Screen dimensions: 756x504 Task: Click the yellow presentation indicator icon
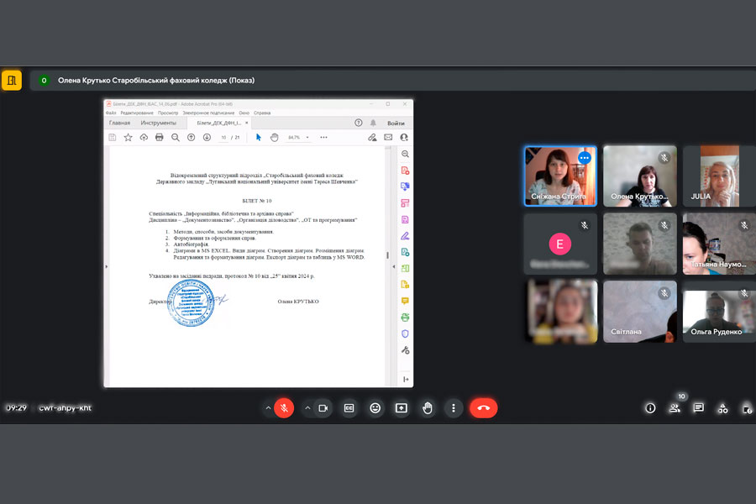[12, 80]
